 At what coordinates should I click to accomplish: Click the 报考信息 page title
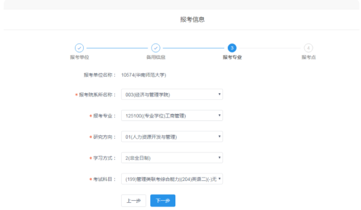(192, 19)
